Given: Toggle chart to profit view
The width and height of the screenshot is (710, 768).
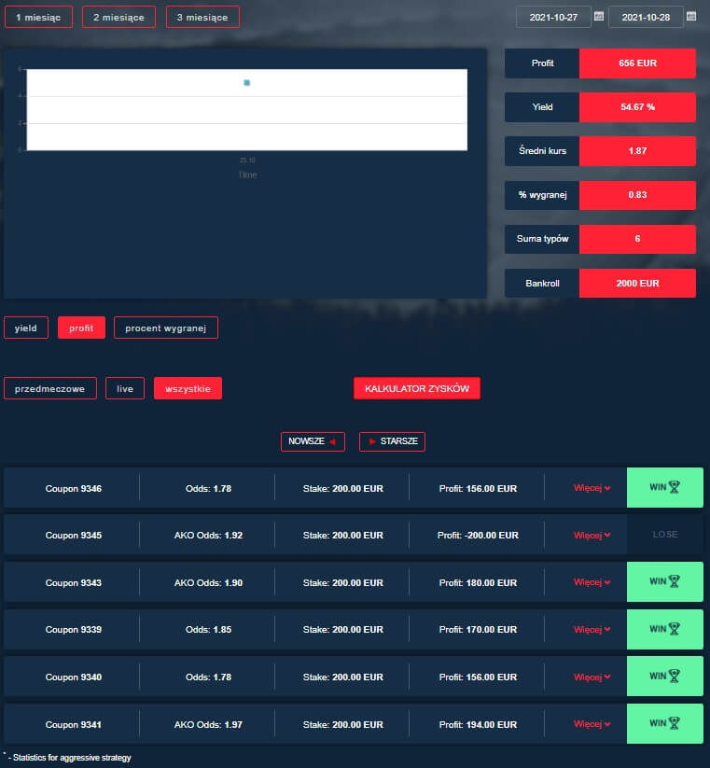Looking at the screenshot, I should (81, 328).
